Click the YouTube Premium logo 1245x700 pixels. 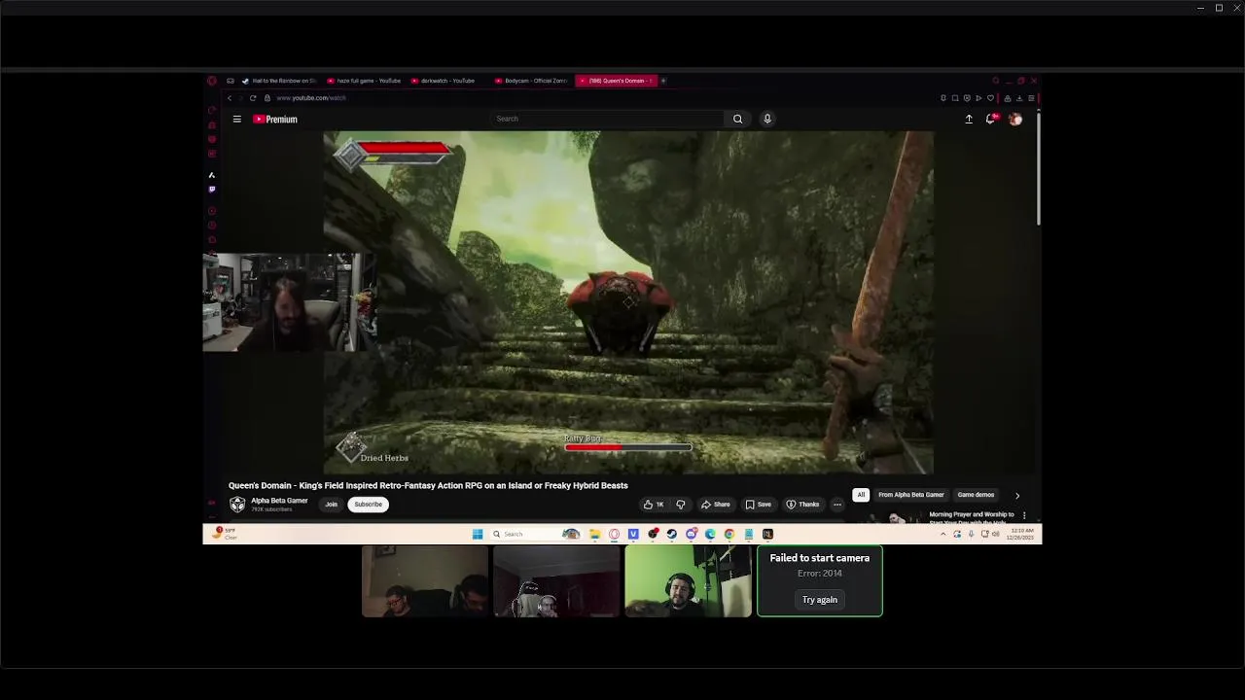pos(275,119)
